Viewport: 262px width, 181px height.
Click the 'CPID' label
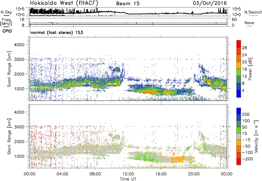(7, 31)
